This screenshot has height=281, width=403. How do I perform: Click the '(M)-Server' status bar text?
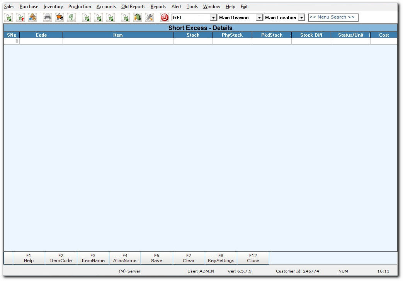[130, 271]
